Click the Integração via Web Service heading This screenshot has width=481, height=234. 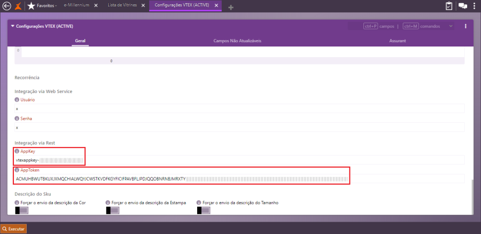coord(43,91)
